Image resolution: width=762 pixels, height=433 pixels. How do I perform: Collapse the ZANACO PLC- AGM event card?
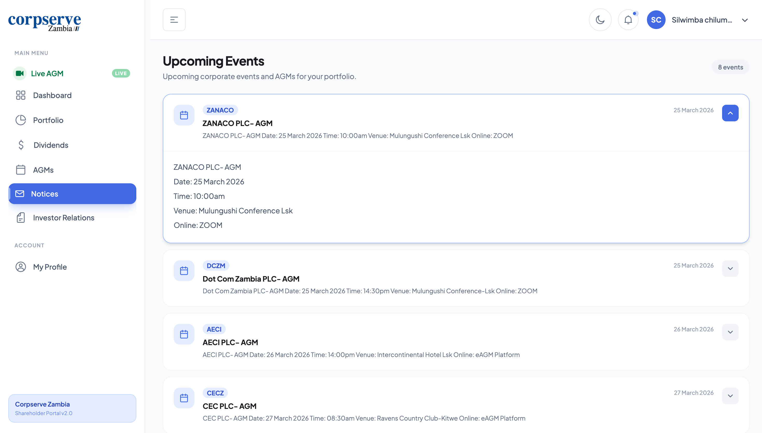pyautogui.click(x=730, y=113)
